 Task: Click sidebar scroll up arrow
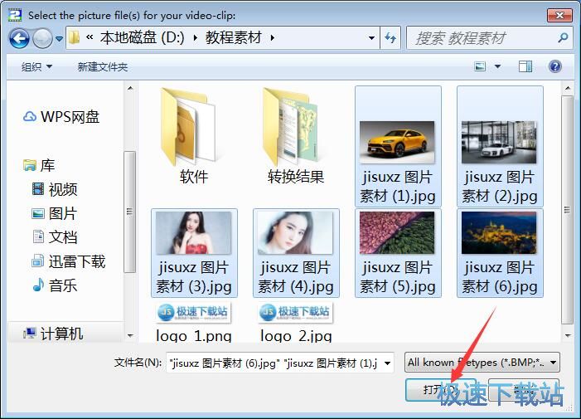[x=130, y=88]
